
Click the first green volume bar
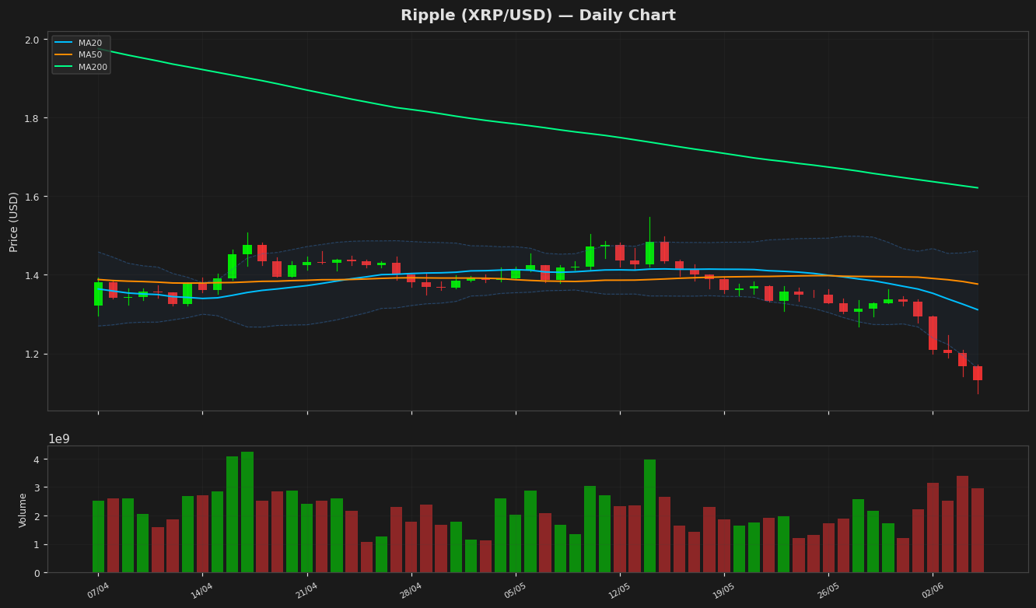pyautogui.click(x=98, y=536)
